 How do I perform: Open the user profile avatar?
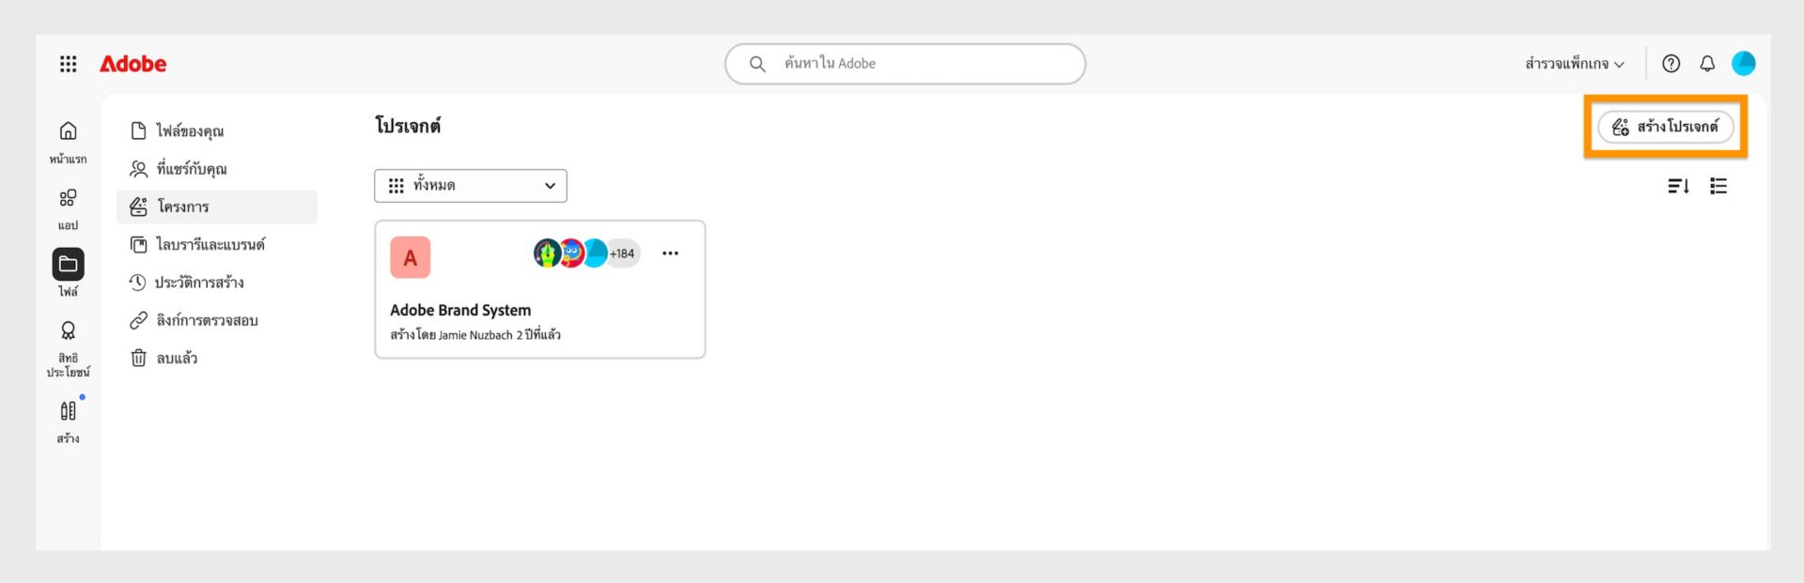tap(1744, 63)
